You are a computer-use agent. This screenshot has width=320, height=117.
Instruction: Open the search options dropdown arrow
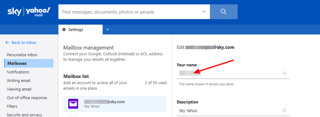(x=204, y=12)
